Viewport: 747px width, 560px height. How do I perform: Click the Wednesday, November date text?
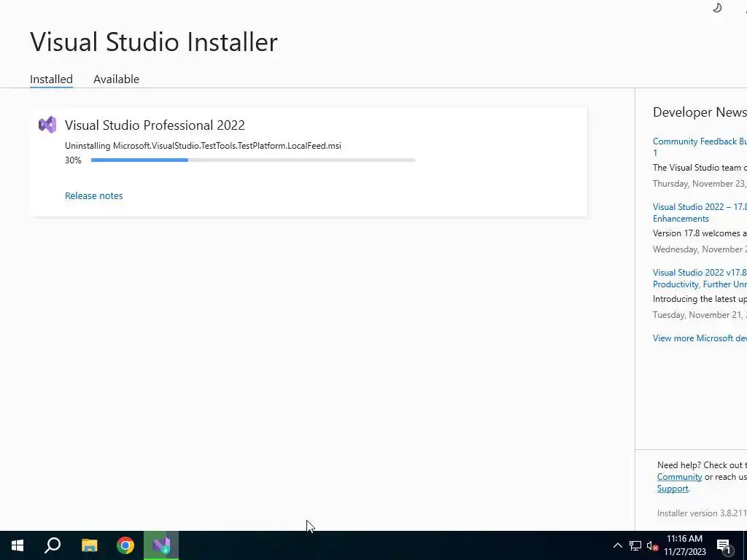700,249
